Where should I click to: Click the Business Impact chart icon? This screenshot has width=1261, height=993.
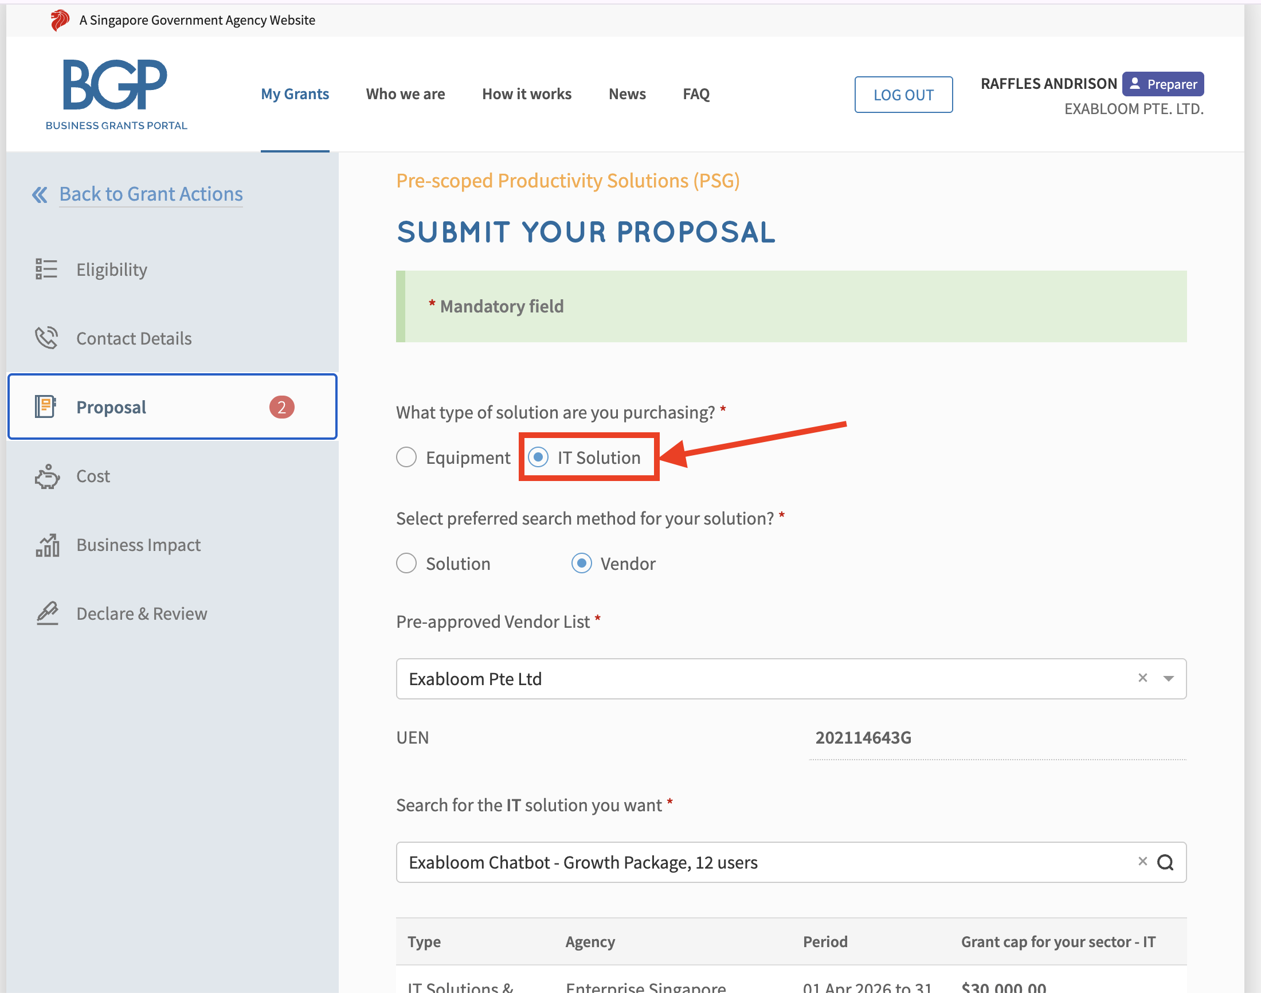coord(47,545)
